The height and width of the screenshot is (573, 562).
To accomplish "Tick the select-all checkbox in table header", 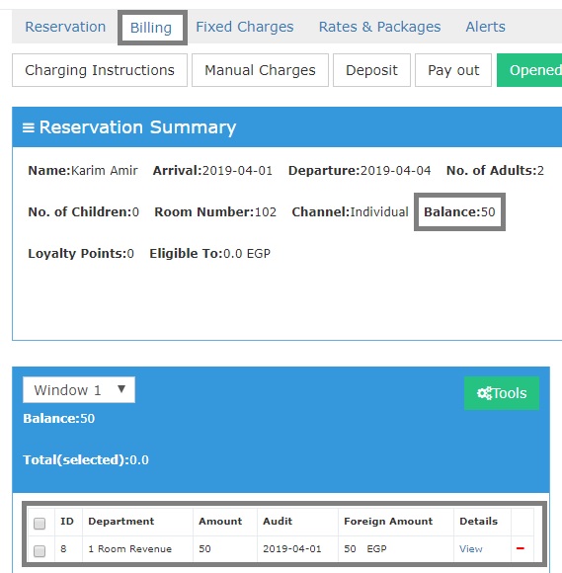I will 40,524.
